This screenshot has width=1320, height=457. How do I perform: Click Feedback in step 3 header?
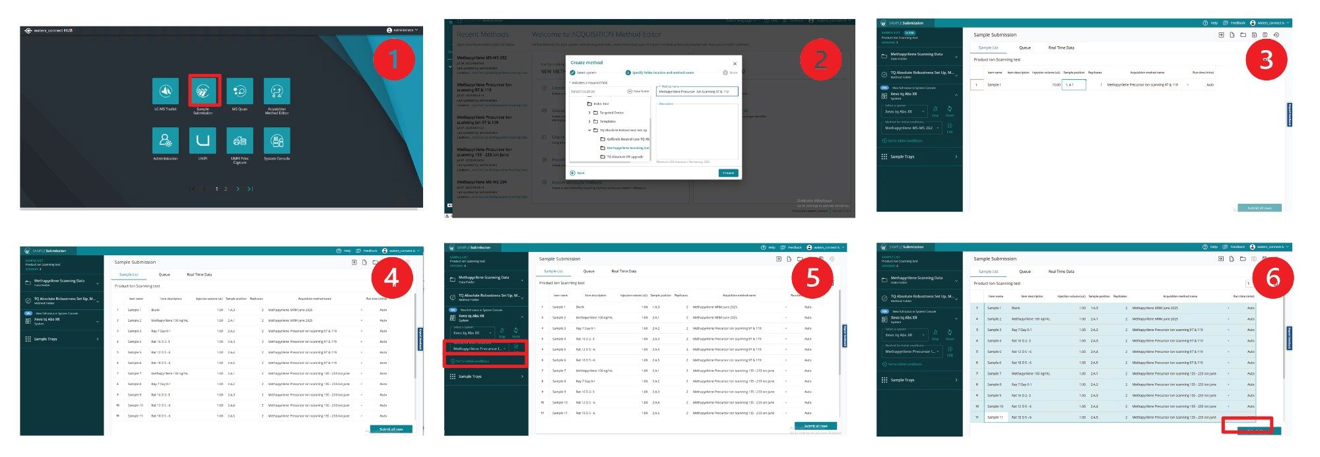coord(1234,23)
